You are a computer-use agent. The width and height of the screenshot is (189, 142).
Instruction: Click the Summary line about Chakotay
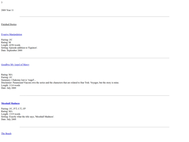click(19, 80)
